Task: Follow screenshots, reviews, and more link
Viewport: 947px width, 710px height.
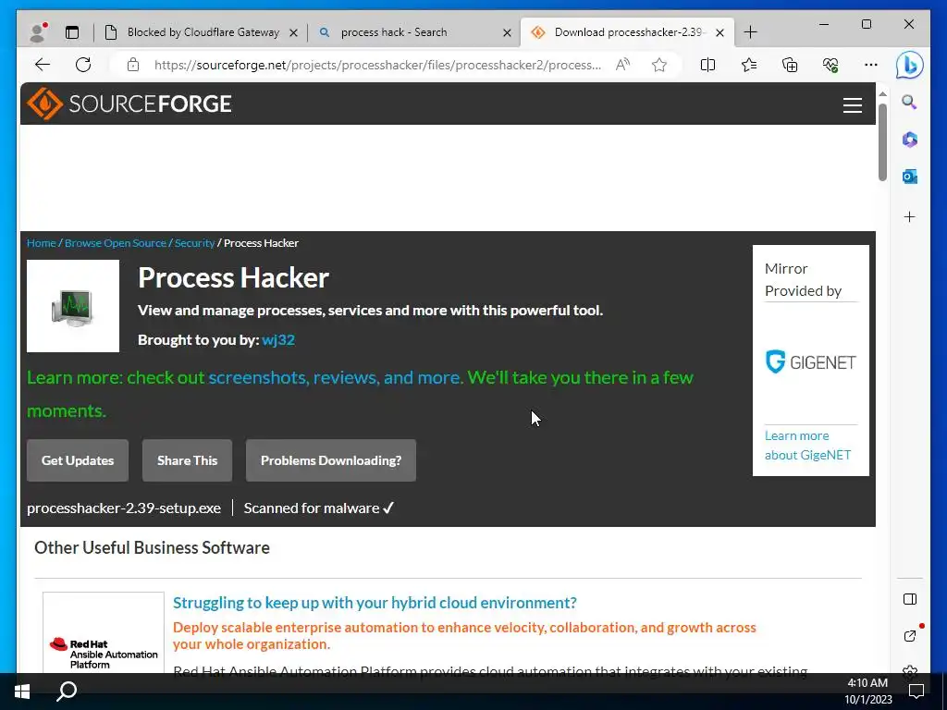Action: click(x=336, y=377)
